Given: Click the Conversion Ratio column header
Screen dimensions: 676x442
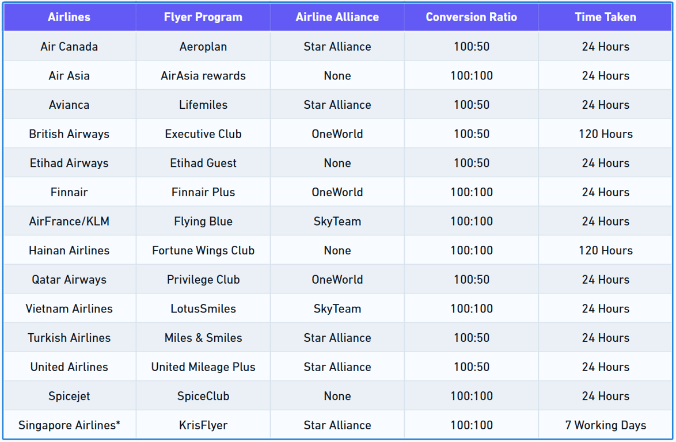Looking at the screenshot, I should pyautogui.click(x=471, y=17).
